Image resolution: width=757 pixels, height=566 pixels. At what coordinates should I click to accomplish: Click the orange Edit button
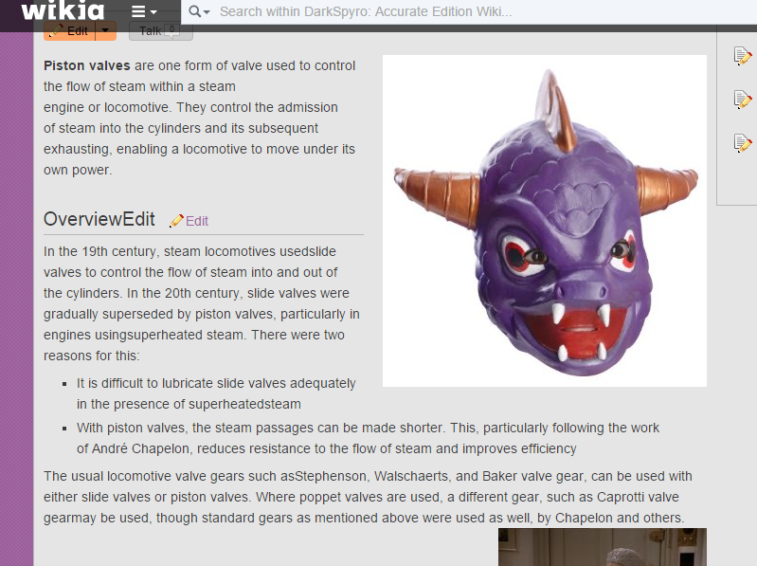point(69,31)
